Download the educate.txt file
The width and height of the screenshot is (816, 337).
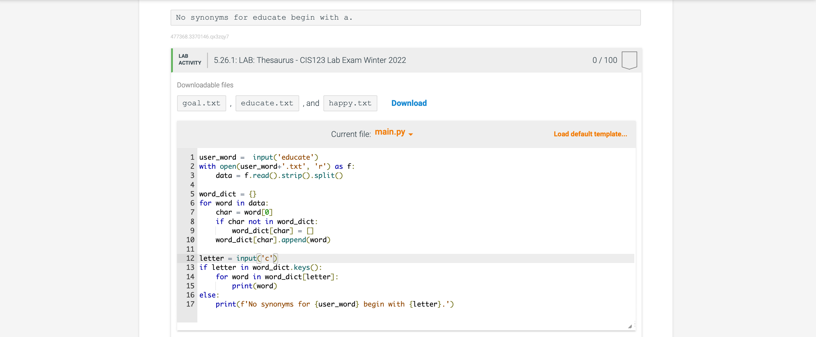(x=267, y=103)
